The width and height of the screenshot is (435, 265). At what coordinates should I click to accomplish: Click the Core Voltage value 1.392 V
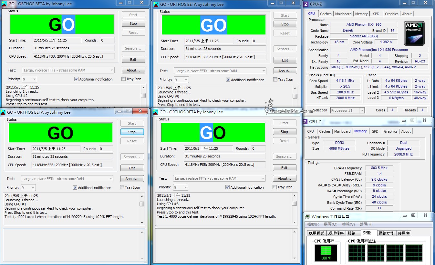pyautogui.click(x=386, y=42)
